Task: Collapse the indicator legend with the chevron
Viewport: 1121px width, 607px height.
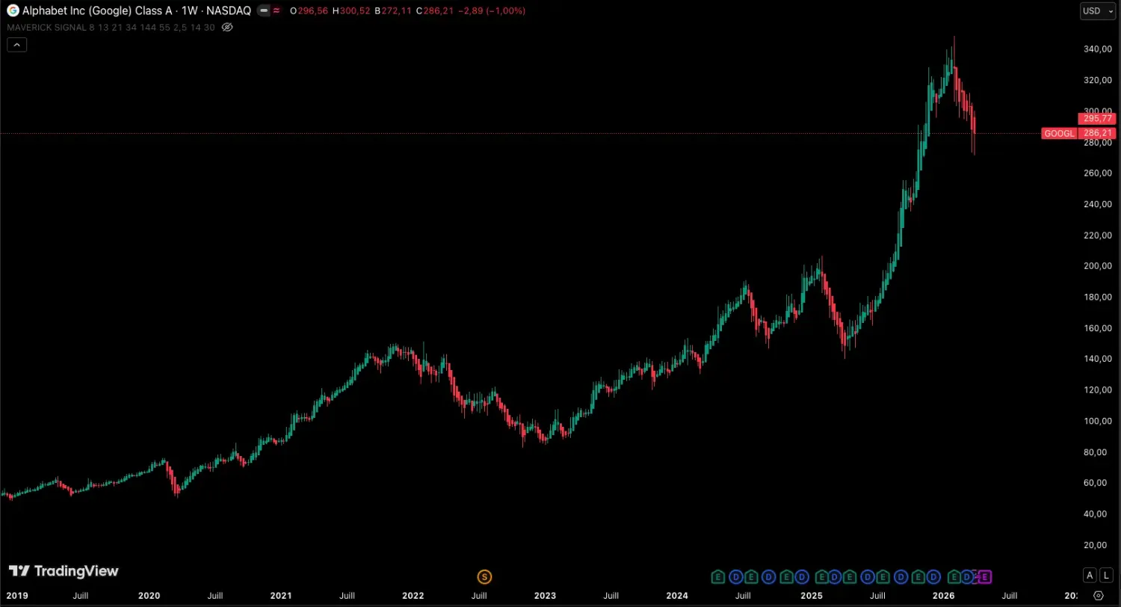Action: [16, 44]
